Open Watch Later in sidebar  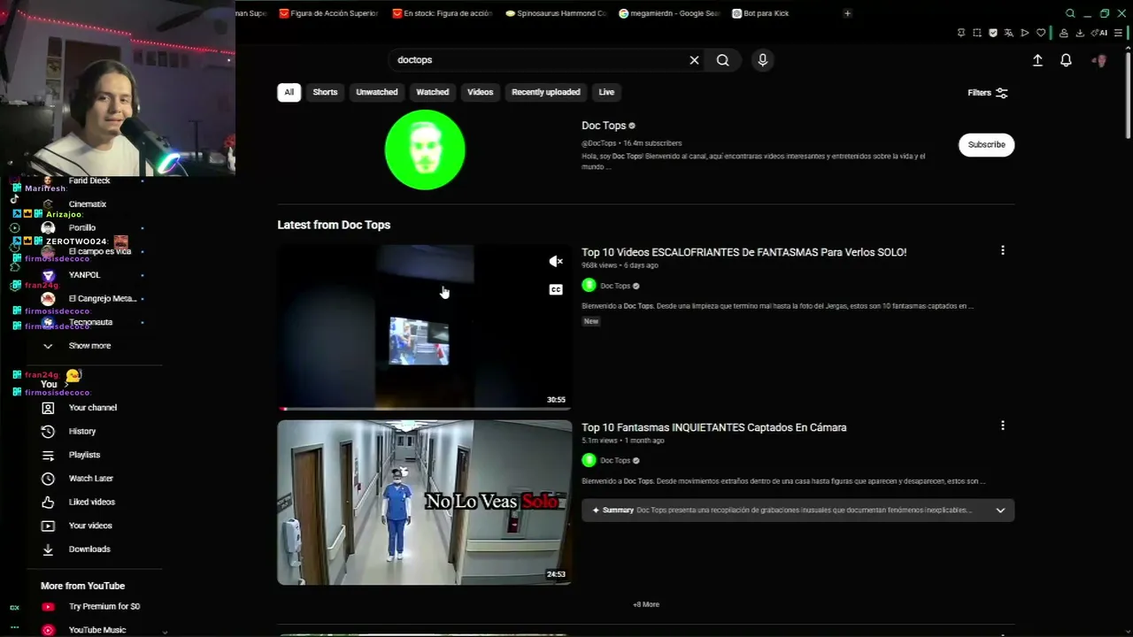click(91, 479)
